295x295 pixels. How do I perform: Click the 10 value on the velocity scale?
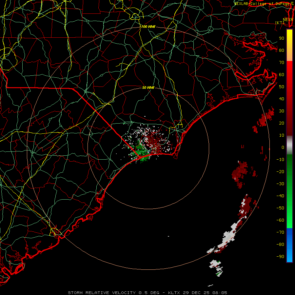pos(282,135)
